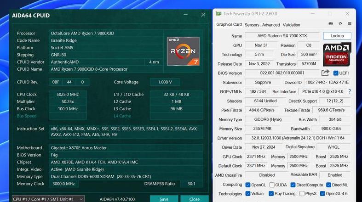Image resolution: width=362 pixels, height=202 pixels.
Task: Click the Processor name value in AIDA64
Action: point(106,34)
